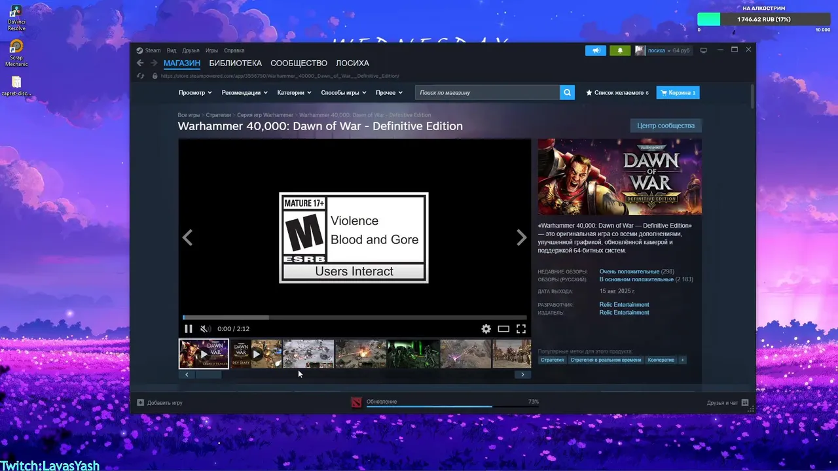The height and width of the screenshot is (471, 838).
Task: Expand the Способы игры dropdown
Action: tap(344, 93)
